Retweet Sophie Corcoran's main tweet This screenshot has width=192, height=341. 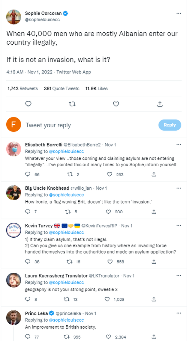pos(72,104)
